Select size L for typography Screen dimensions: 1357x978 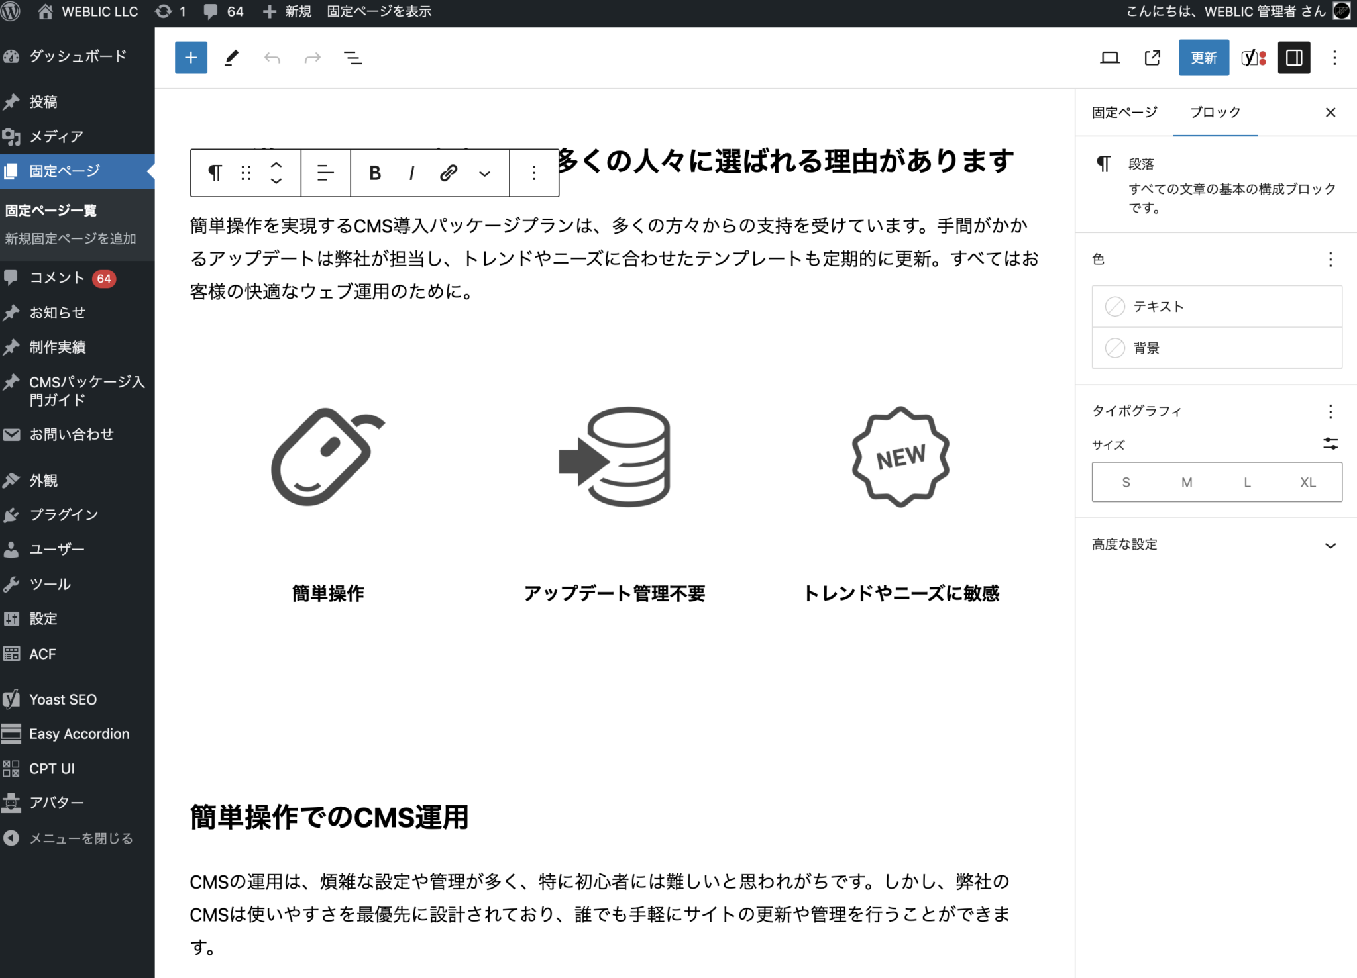click(x=1246, y=481)
